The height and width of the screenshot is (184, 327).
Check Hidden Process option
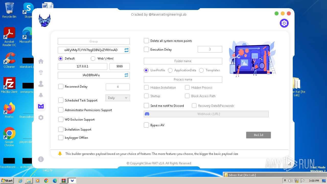click(x=187, y=88)
